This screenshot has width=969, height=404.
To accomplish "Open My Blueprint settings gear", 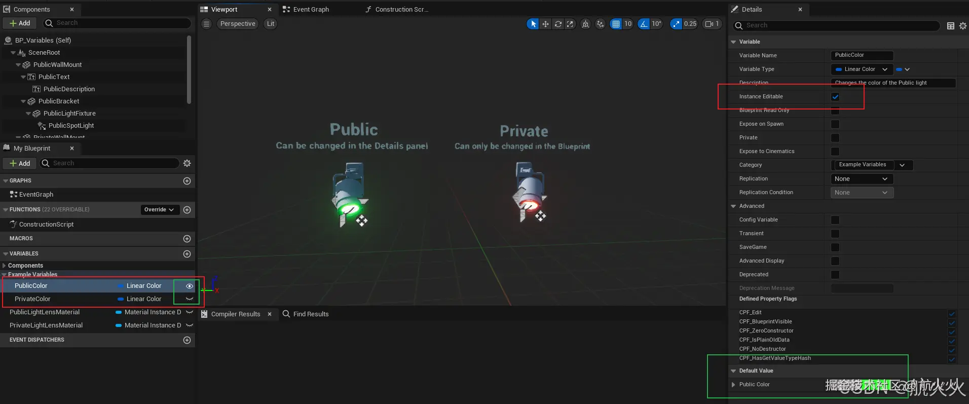I will [187, 163].
